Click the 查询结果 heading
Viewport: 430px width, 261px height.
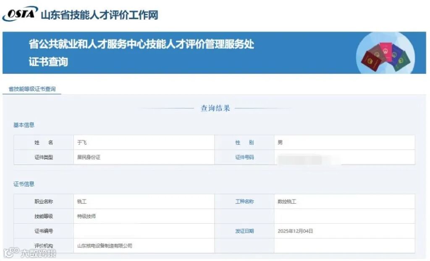(215, 108)
